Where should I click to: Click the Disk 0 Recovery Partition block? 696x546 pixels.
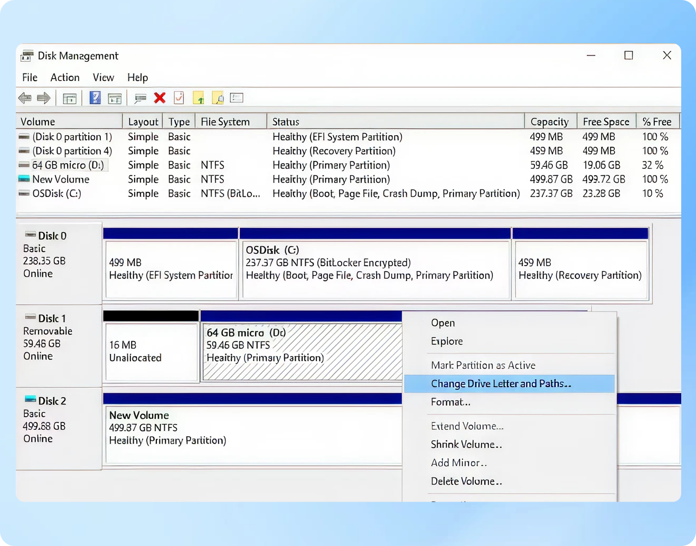pyautogui.click(x=580, y=269)
